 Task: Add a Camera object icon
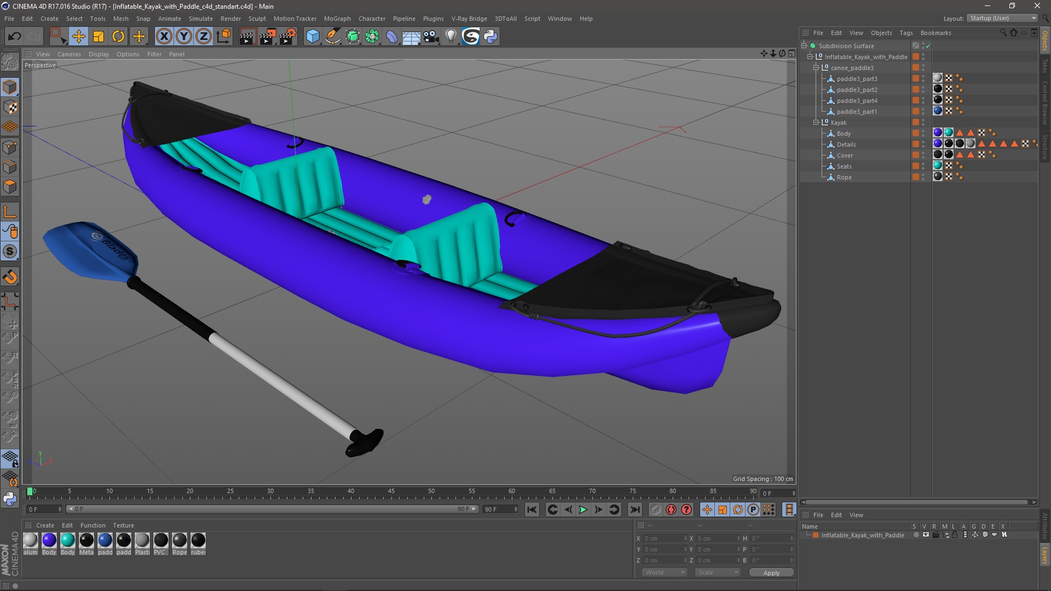pos(431,37)
